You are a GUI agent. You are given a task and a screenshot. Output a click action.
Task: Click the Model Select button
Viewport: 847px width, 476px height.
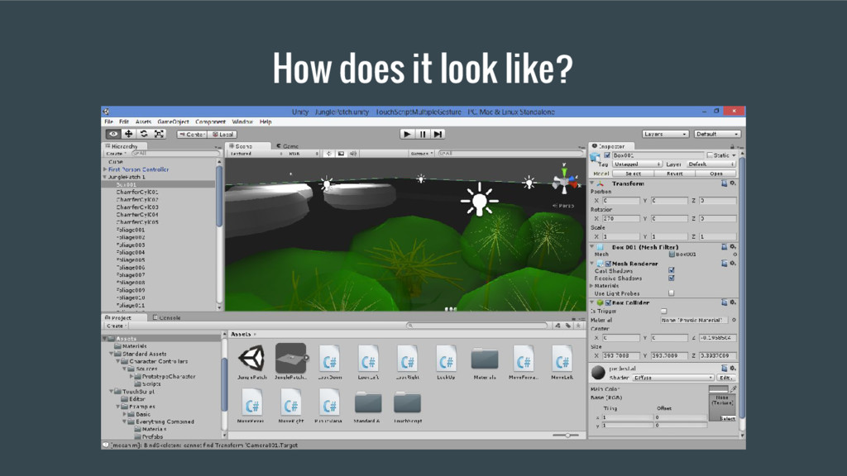click(633, 174)
